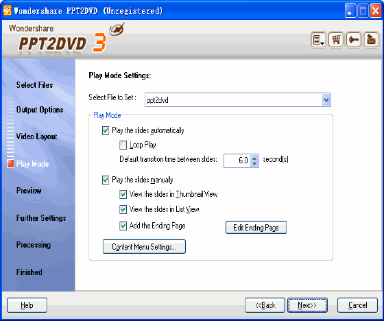Uncheck View the slides in Thumbnail View

point(123,195)
